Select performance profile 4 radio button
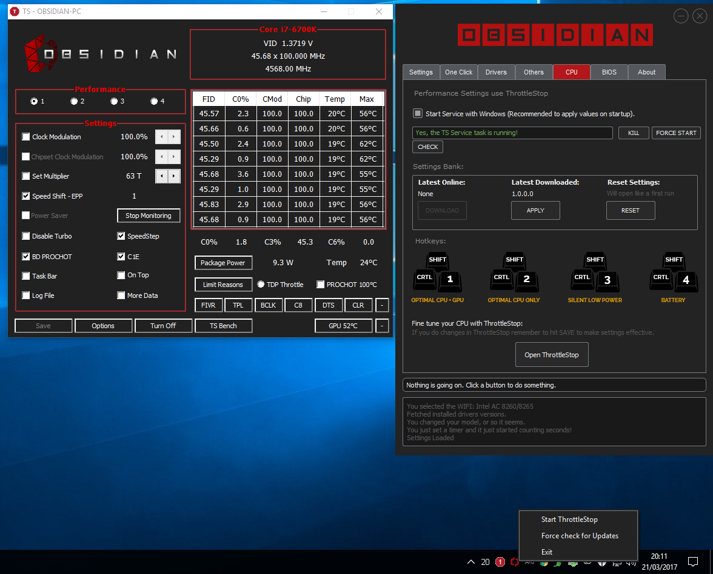 pos(154,101)
